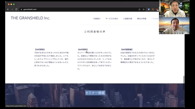Select the bottom video call participant thumbnail
This screenshot has width=195, height=109.
[x=174, y=25]
